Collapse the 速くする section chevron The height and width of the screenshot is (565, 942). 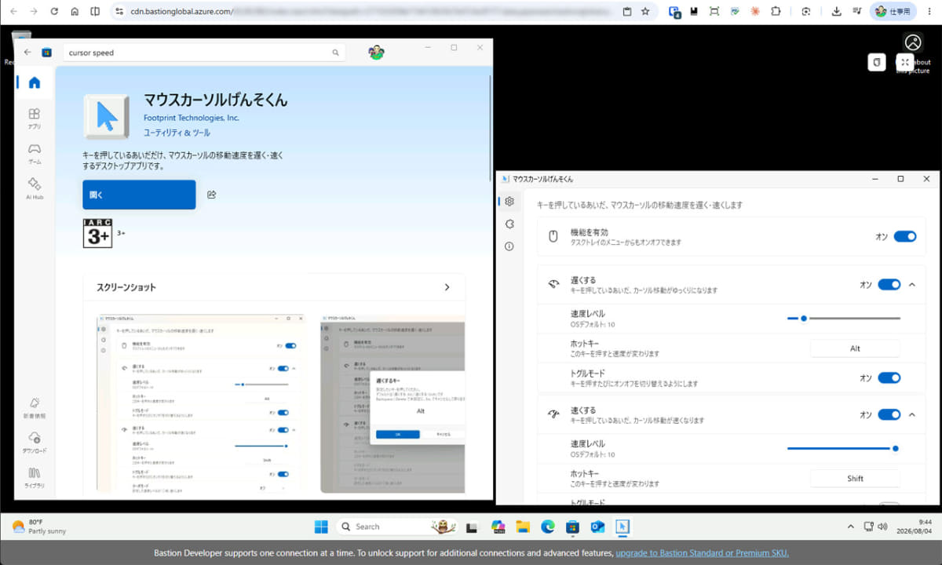[911, 414]
